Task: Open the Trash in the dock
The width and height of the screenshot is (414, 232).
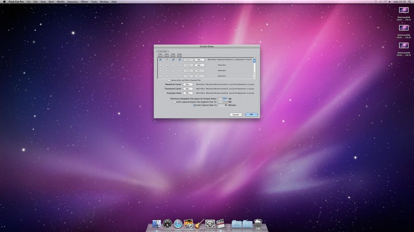Action: coord(258,224)
